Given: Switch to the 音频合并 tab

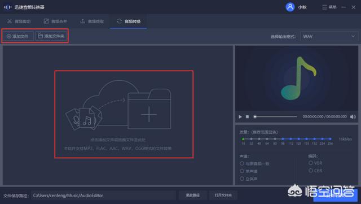Looking at the screenshot, I should pyautogui.click(x=55, y=21).
